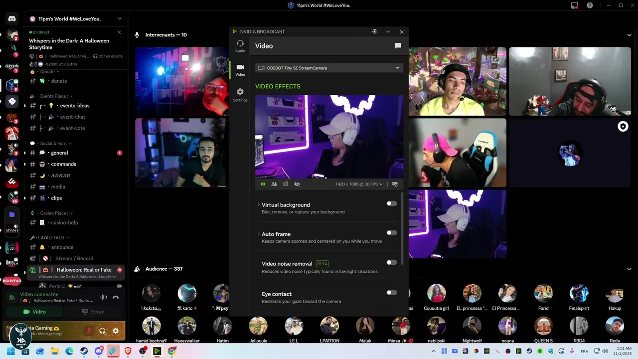
Task: Open Discord direct messages home icon
Action: [x=12, y=19]
